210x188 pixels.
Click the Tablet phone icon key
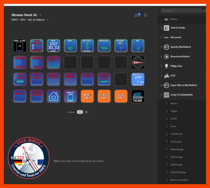pos(71,96)
